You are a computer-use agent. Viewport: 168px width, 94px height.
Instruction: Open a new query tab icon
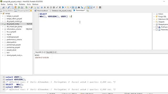tap(87, 11)
